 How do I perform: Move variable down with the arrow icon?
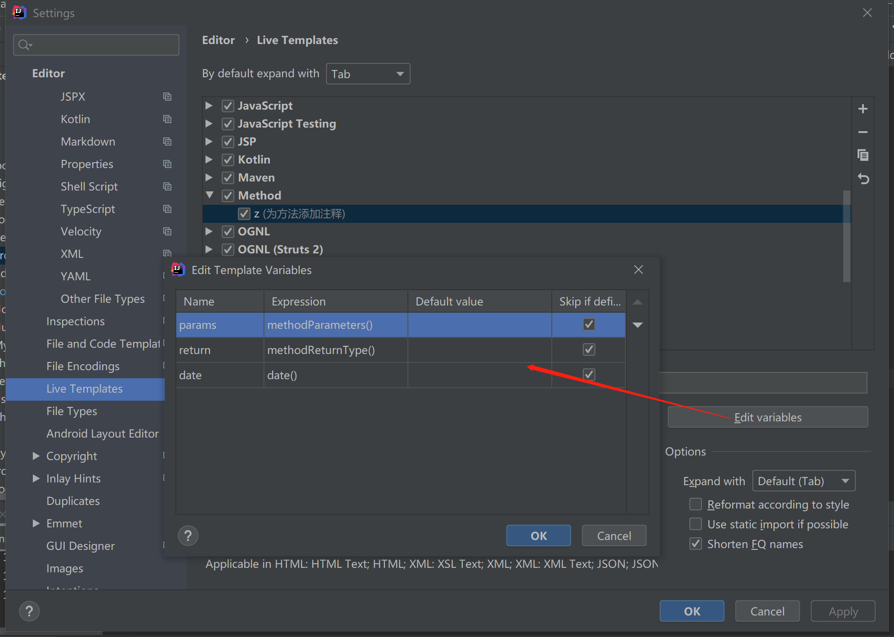coord(637,325)
